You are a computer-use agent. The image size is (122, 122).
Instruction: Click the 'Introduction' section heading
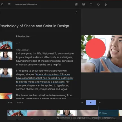pos(23,36)
